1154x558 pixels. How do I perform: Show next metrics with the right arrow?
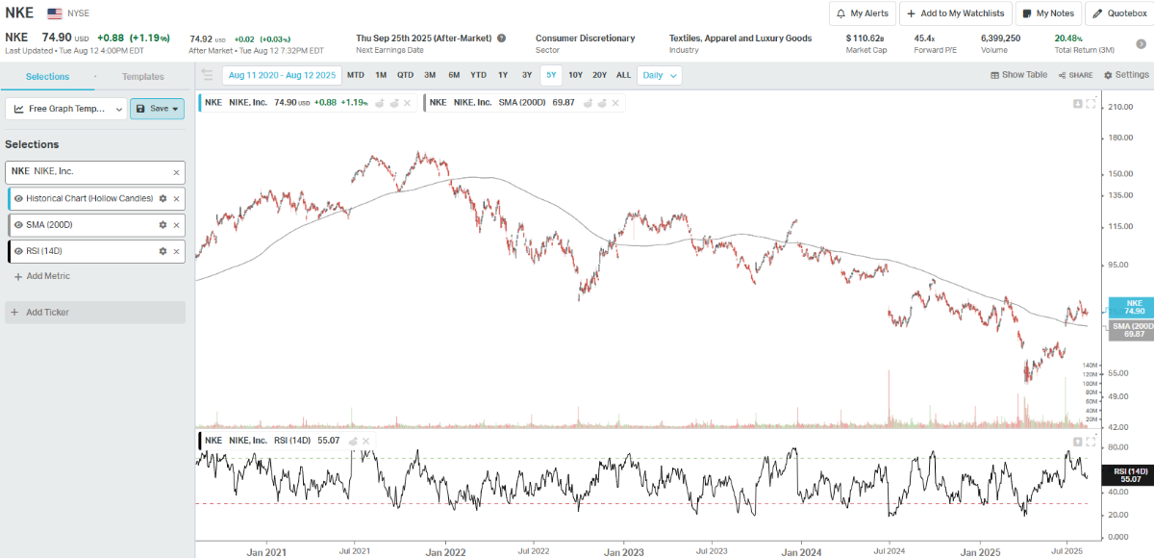(1140, 43)
